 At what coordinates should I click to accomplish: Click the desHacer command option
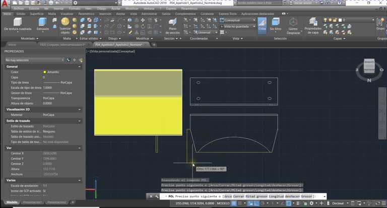pos(292,196)
